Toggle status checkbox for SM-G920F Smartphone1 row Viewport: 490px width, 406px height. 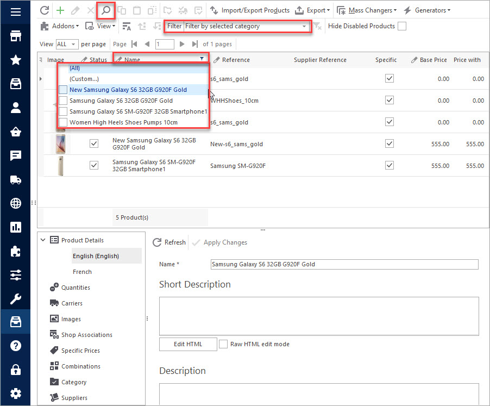coord(94,165)
